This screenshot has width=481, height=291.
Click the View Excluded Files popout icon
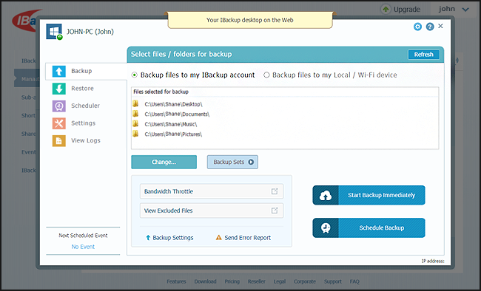(275, 210)
